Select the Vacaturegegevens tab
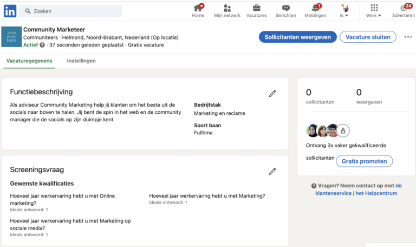416x247 pixels. (x=29, y=61)
